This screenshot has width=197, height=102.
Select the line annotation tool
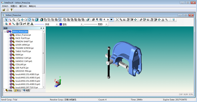14,24
